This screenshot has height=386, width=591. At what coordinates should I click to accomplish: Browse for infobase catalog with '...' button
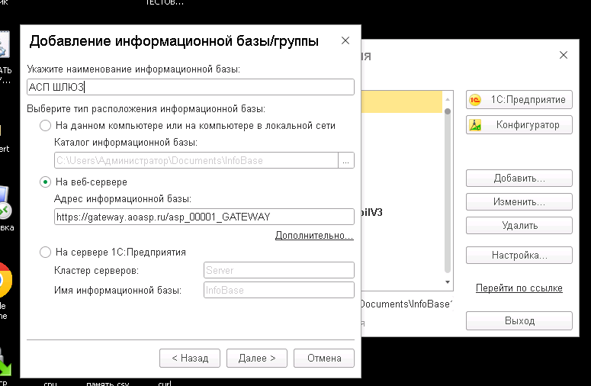[x=346, y=161]
